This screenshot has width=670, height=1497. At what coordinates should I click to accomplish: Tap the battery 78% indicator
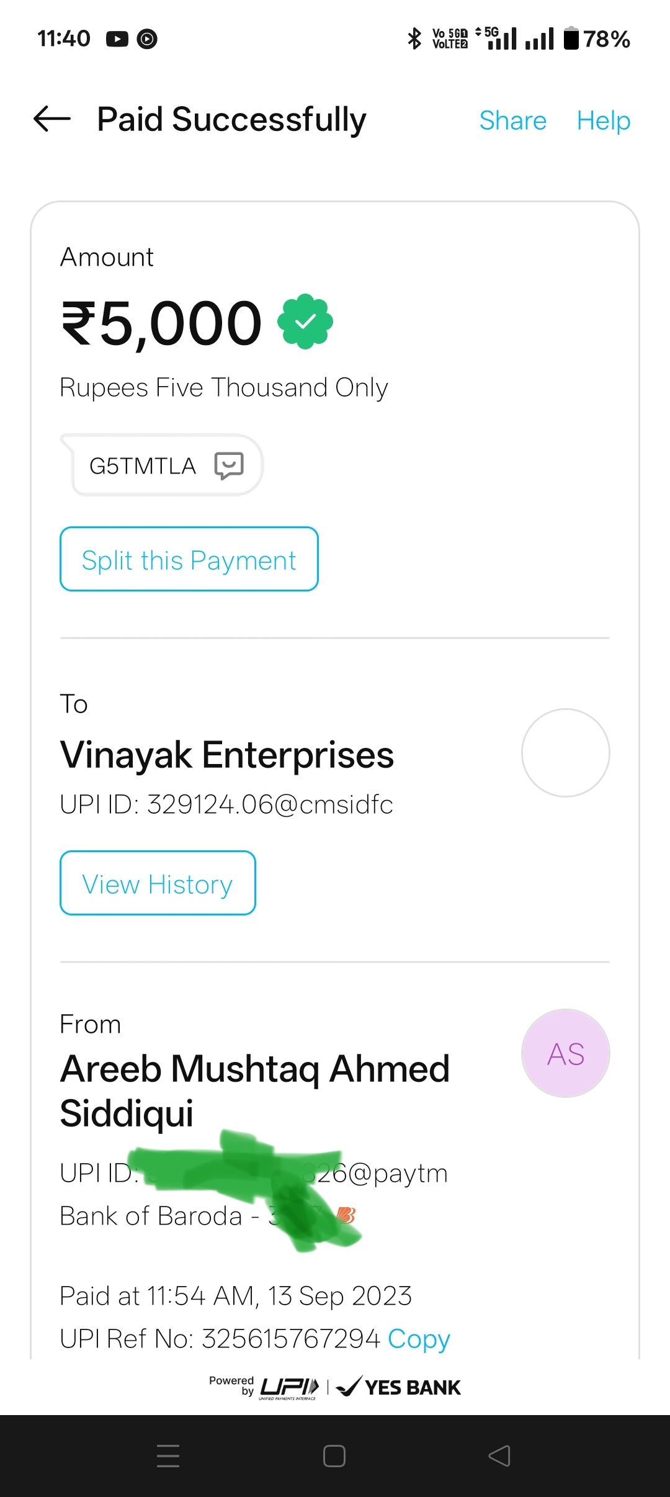(x=596, y=38)
